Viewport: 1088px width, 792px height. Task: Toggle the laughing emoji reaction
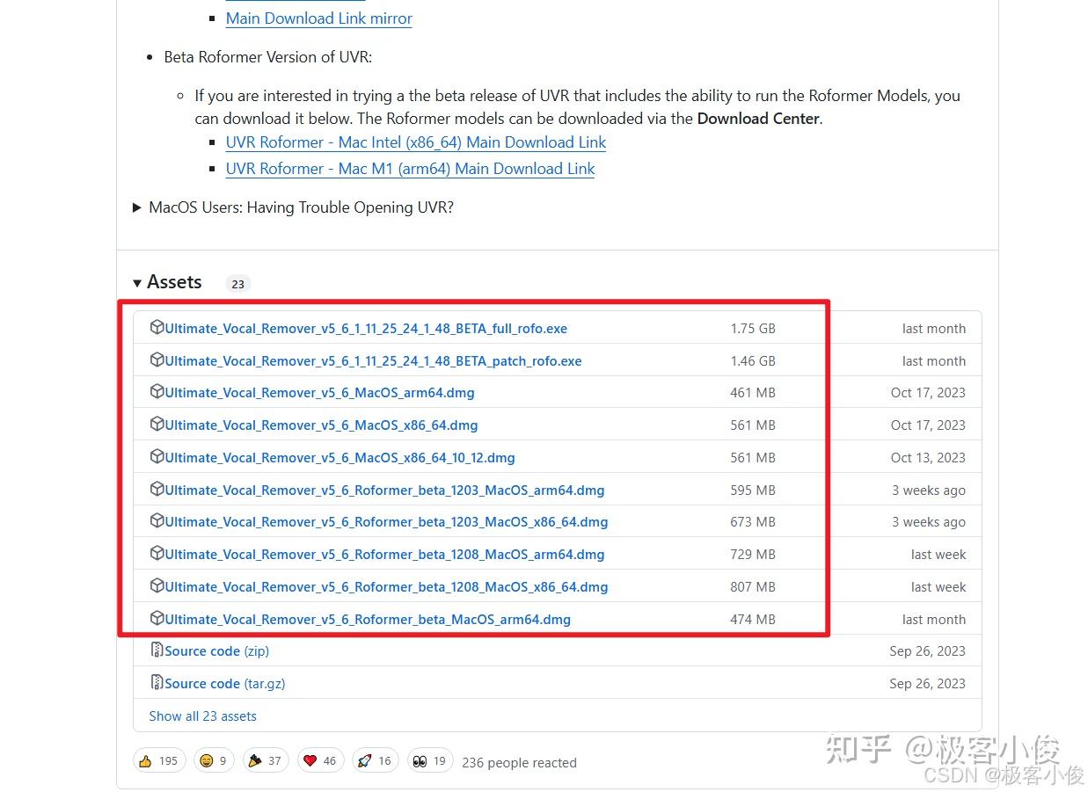[x=205, y=759]
